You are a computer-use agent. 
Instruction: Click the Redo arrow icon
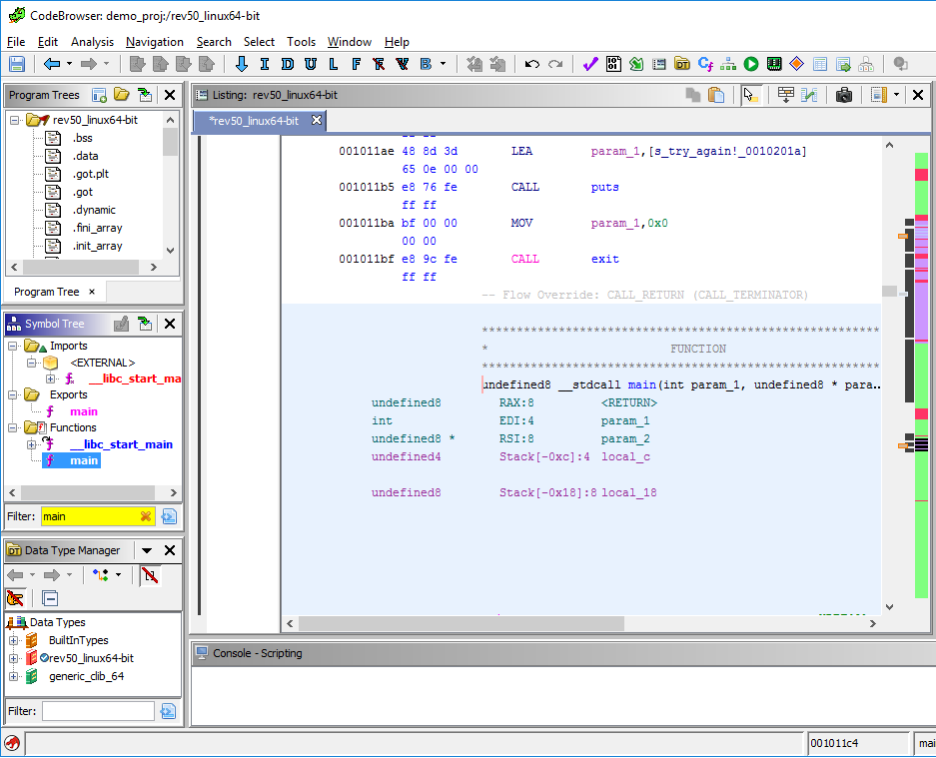point(555,64)
